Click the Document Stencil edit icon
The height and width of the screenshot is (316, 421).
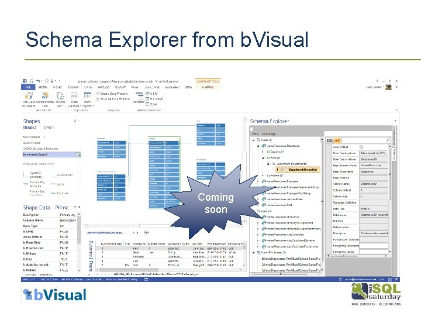78,154
